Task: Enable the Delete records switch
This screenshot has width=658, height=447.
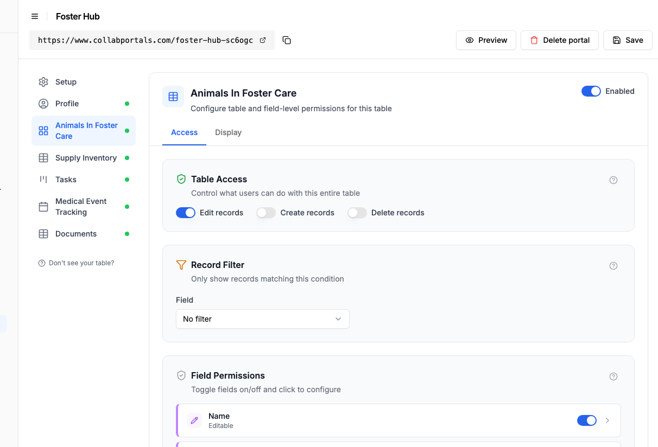Action: tap(357, 213)
